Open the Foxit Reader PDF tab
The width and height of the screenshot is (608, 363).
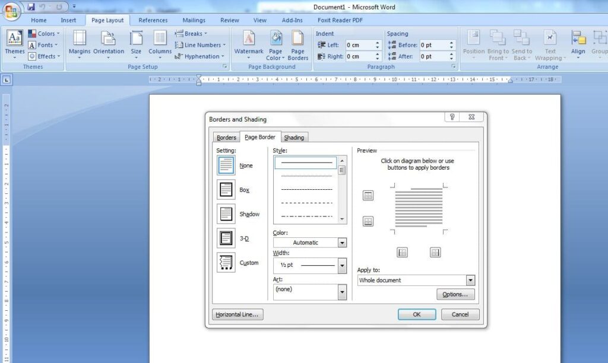pos(340,20)
